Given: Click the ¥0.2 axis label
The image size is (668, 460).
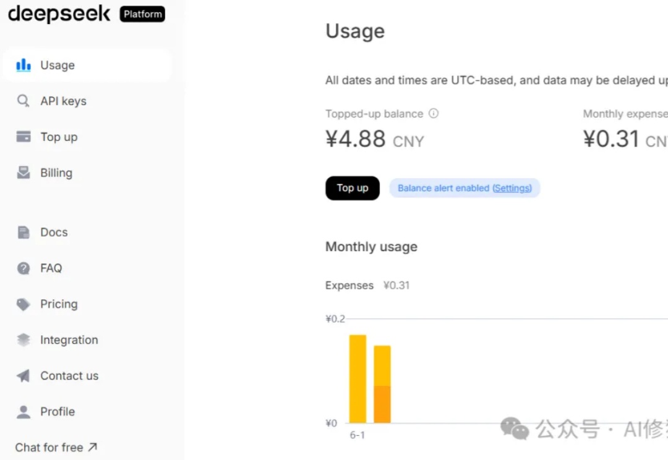Looking at the screenshot, I should pos(335,318).
